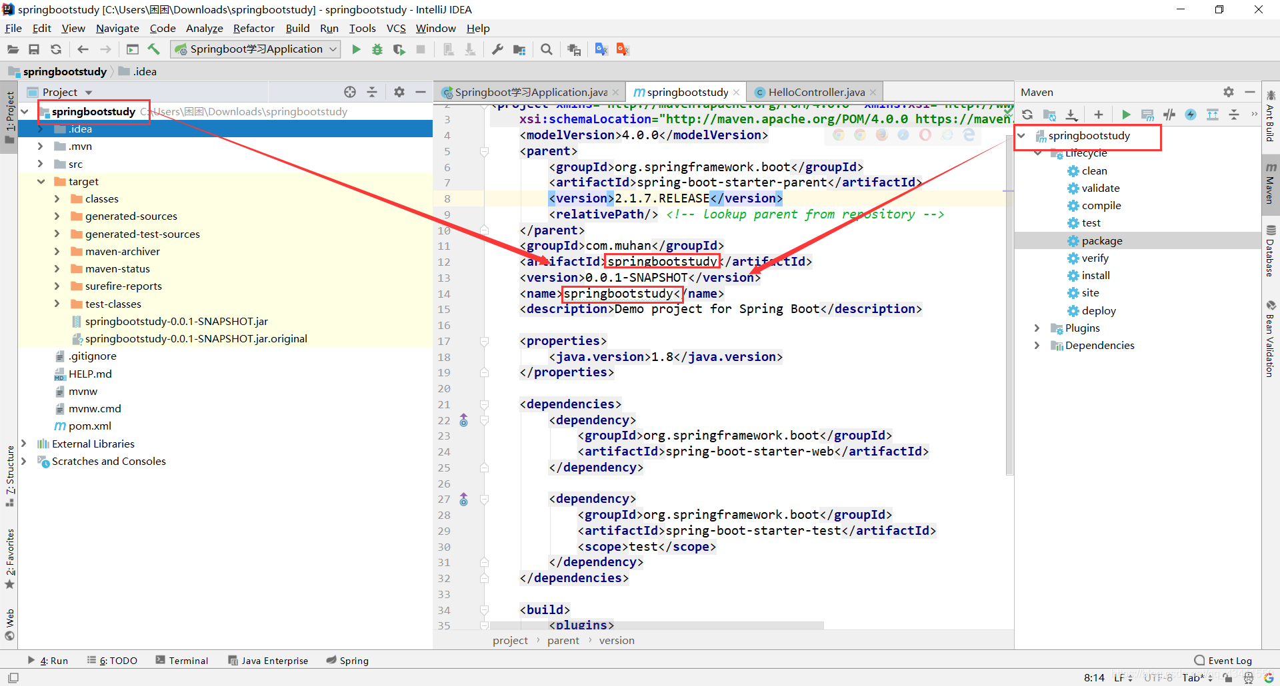Expand the .mvn folder
The height and width of the screenshot is (686, 1280).
pyautogui.click(x=41, y=146)
